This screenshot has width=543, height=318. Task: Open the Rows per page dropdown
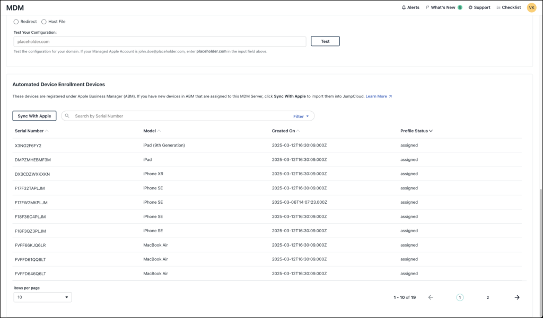[x=42, y=297]
